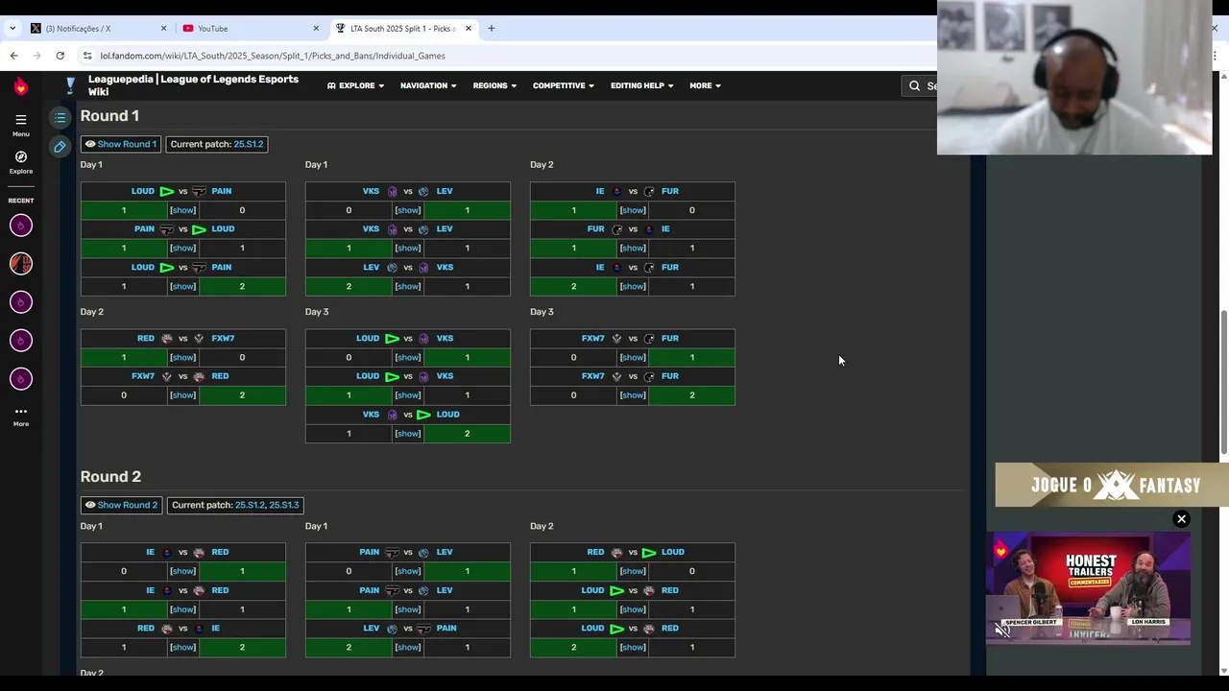This screenshot has height=691, width=1229.
Task: Click the search magnifier icon
Action: [914, 86]
